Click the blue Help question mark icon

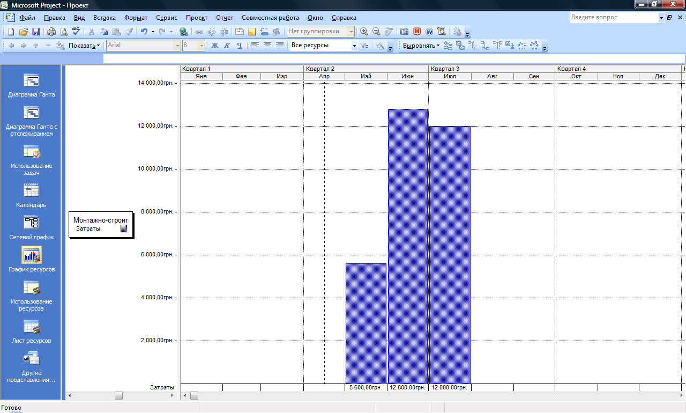pyautogui.click(x=429, y=32)
